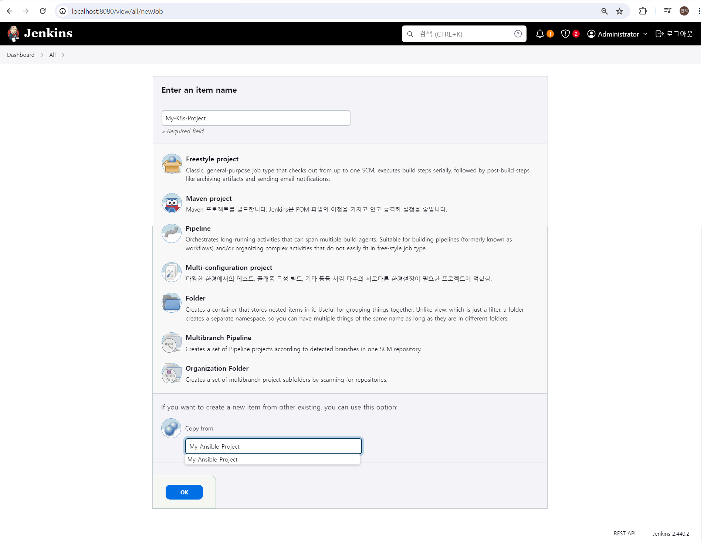
Task: Select the Freestyle project icon
Action: [x=172, y=164]
